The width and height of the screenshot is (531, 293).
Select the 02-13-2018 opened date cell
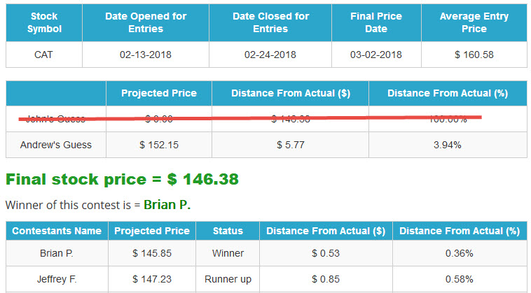(146, 55)
